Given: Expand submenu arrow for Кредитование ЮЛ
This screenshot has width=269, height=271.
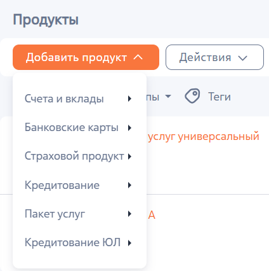Looking at the screenshot, I should coord(129,243).
